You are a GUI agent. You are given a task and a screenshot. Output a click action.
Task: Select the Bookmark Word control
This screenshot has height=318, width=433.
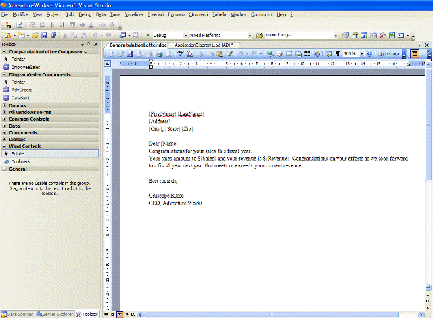click(20, 162)
